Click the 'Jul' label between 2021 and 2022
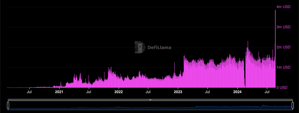 tap(89, 92)
